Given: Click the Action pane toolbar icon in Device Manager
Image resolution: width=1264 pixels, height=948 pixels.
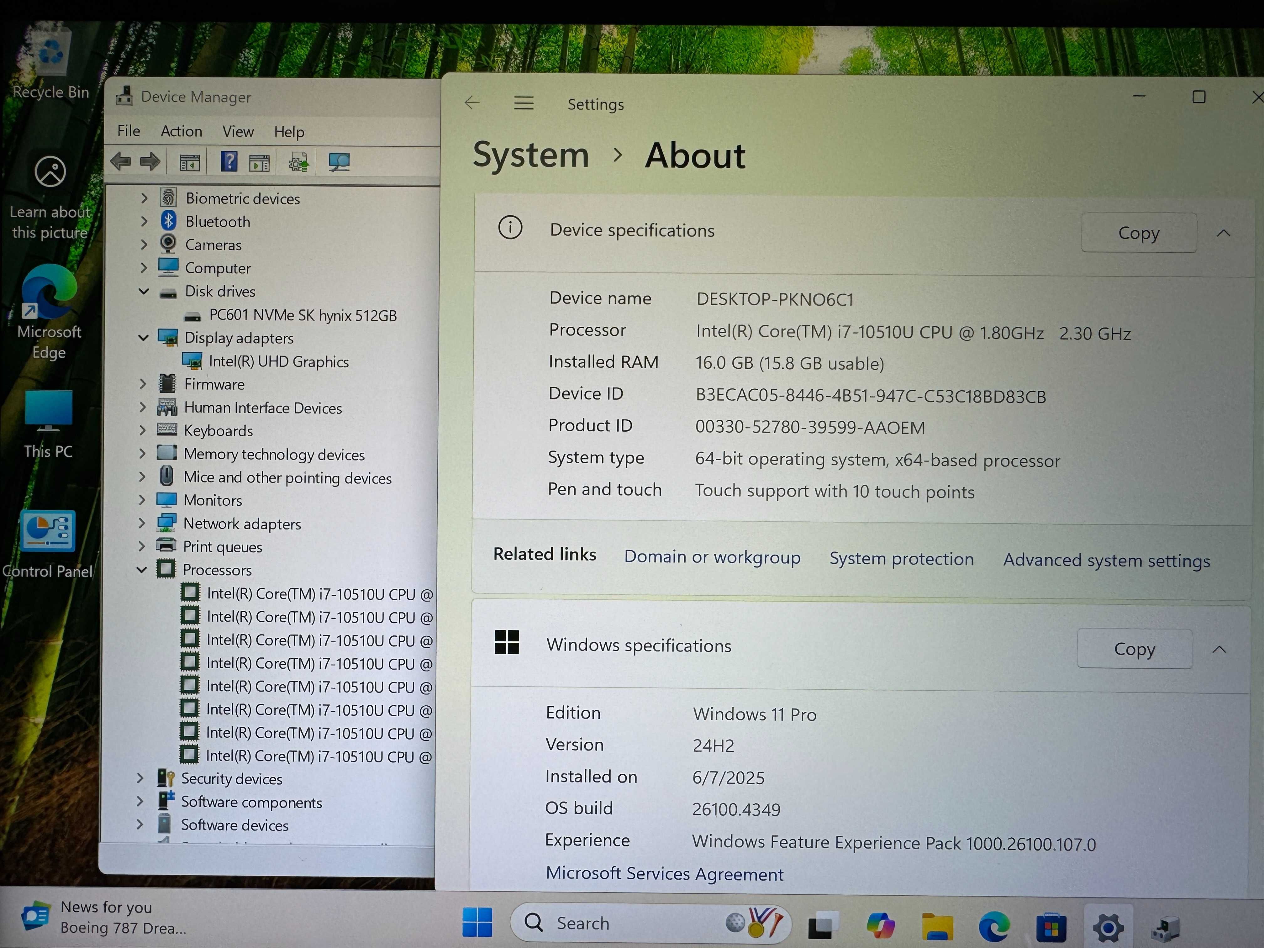Looking at the screenshot, I should point(260,163).
